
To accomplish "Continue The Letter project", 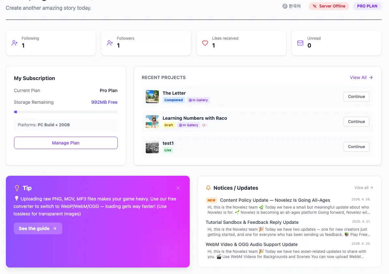I will (x=356, y=97).
